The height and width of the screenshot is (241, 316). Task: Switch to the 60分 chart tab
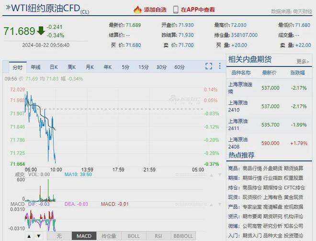coord(180,67)
